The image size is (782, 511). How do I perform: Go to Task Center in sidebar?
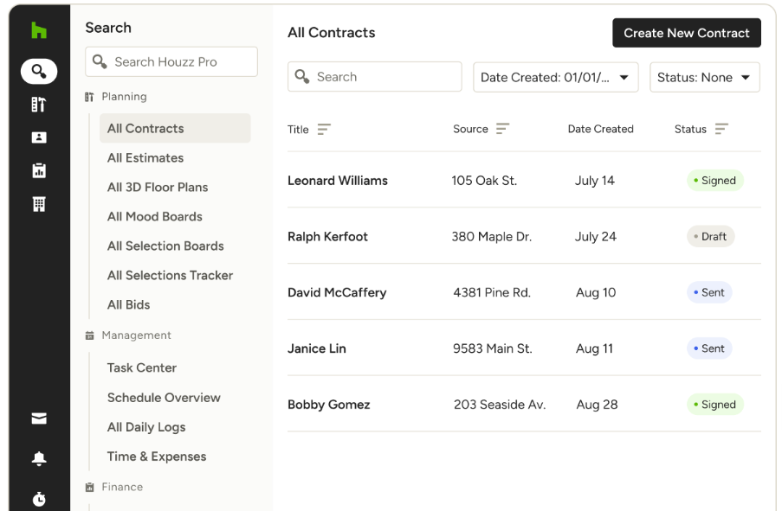pyautogui.click(x=142, y=367)
